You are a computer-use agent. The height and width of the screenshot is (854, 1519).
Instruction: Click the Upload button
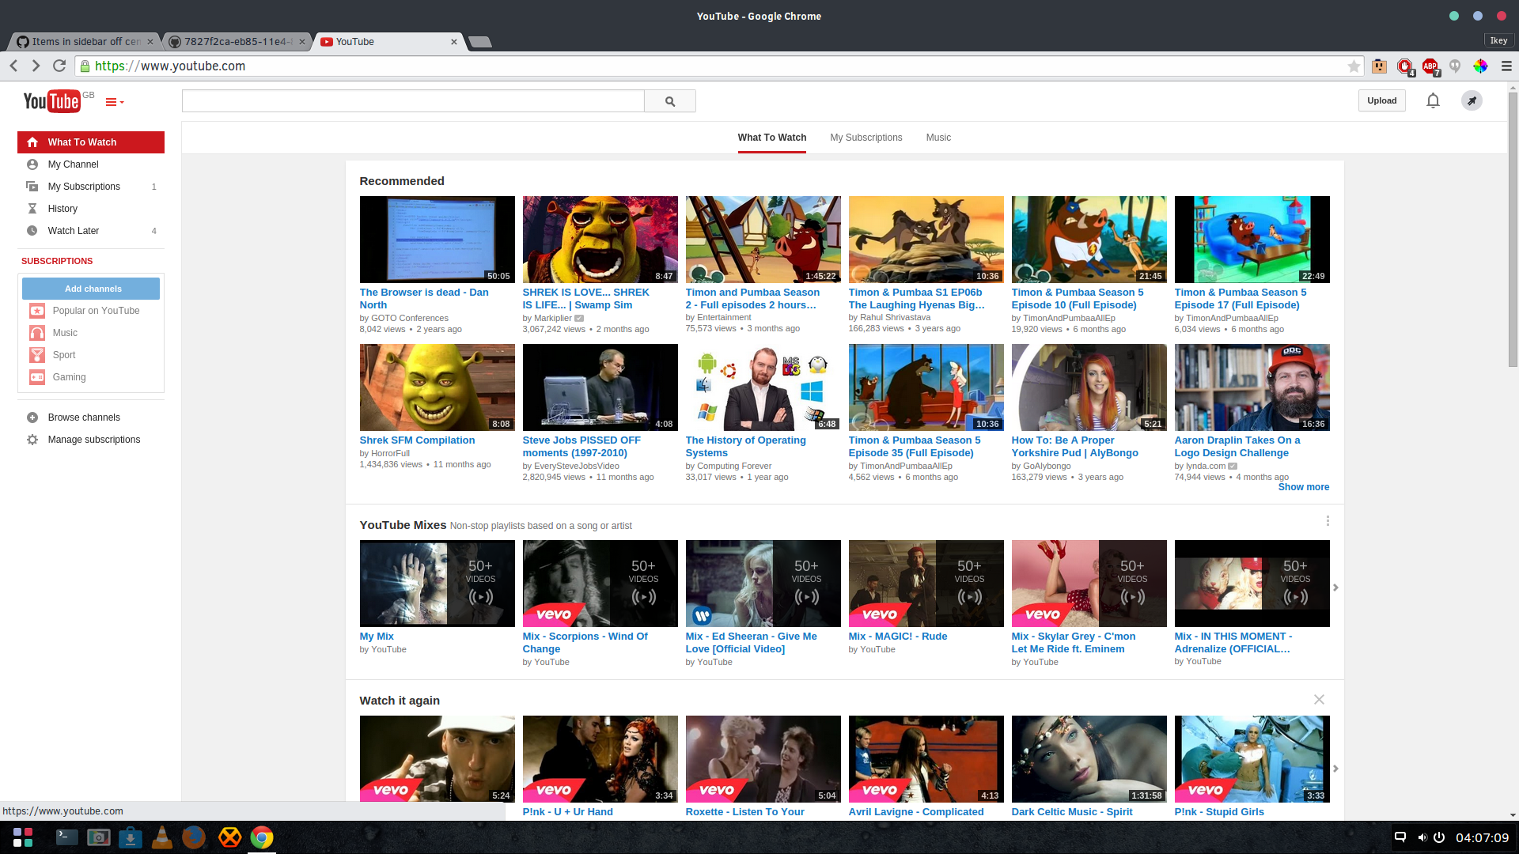[1381, 100]
